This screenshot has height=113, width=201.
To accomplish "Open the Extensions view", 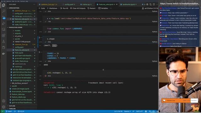I will (x=3, y=35).
